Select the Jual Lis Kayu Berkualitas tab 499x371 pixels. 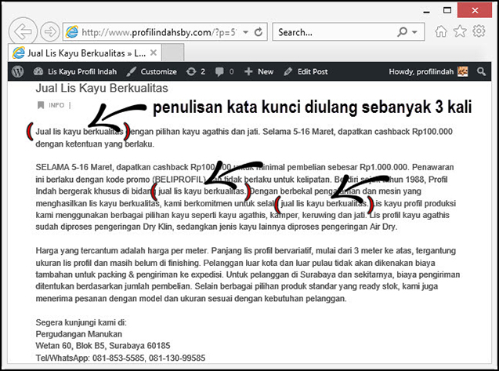pyautogui.click(x=86, y=53)
